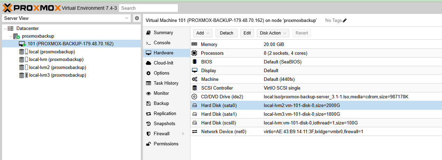This screenshot has width=442, height=160.
Task: Click the virtio=AE:43:B9:14:11:3F network value
Action: (x=313, y=132)
